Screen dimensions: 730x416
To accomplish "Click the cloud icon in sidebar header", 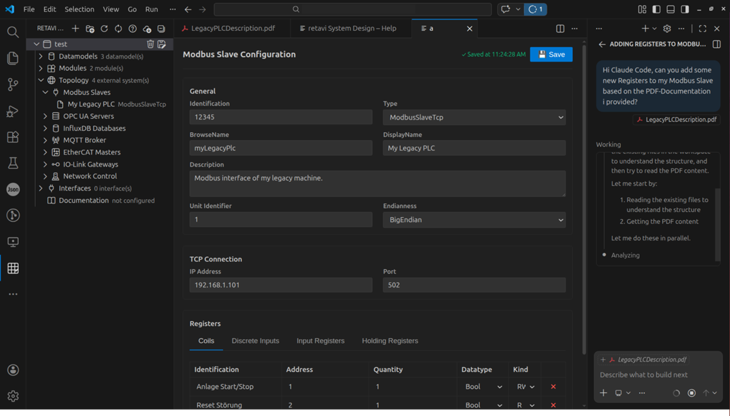I will click(147, 29).
